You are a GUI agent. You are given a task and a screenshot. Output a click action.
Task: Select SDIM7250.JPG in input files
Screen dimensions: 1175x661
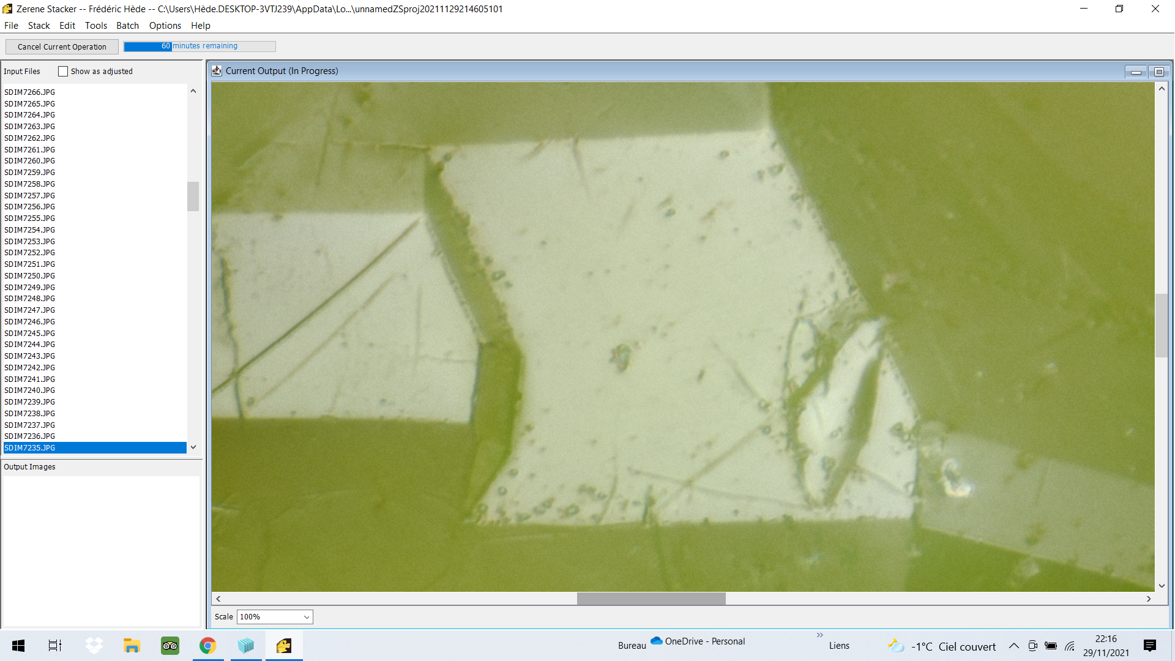(x=95, y=276)
